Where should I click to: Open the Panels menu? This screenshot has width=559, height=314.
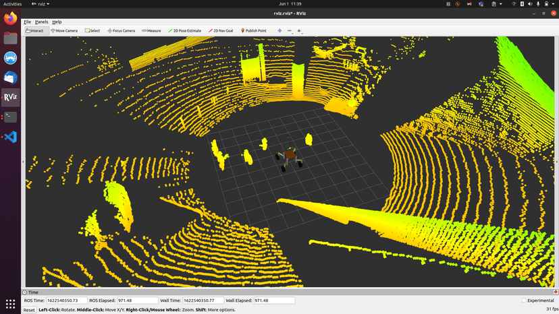[41, 22]
